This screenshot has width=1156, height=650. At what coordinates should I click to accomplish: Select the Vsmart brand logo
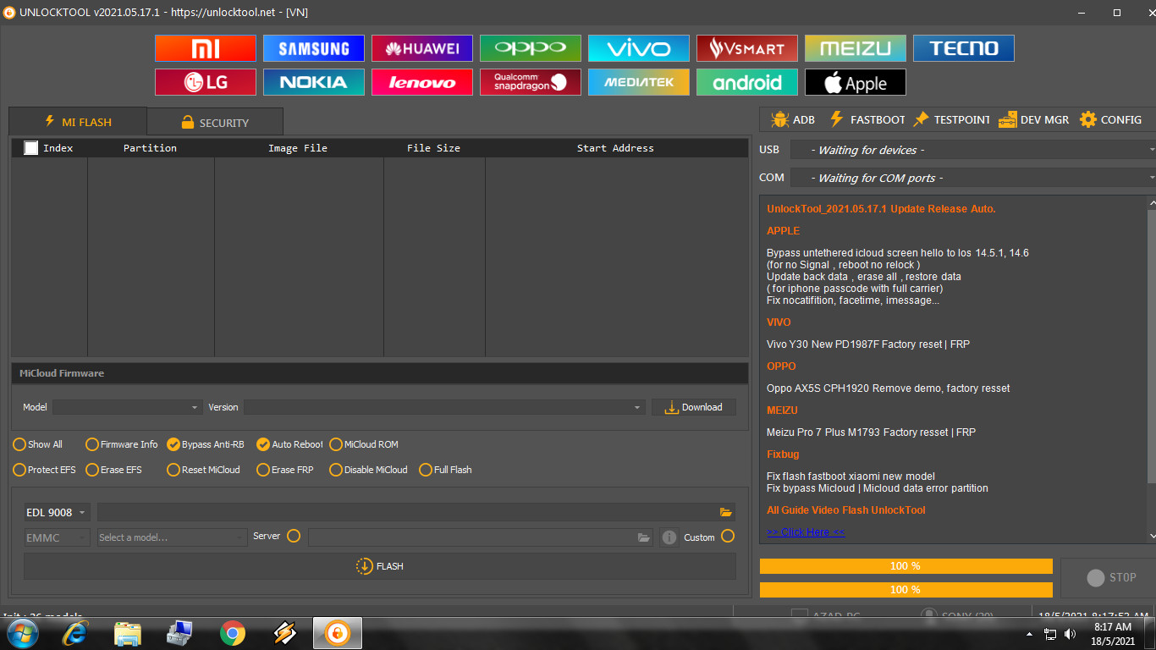[747, 48]
